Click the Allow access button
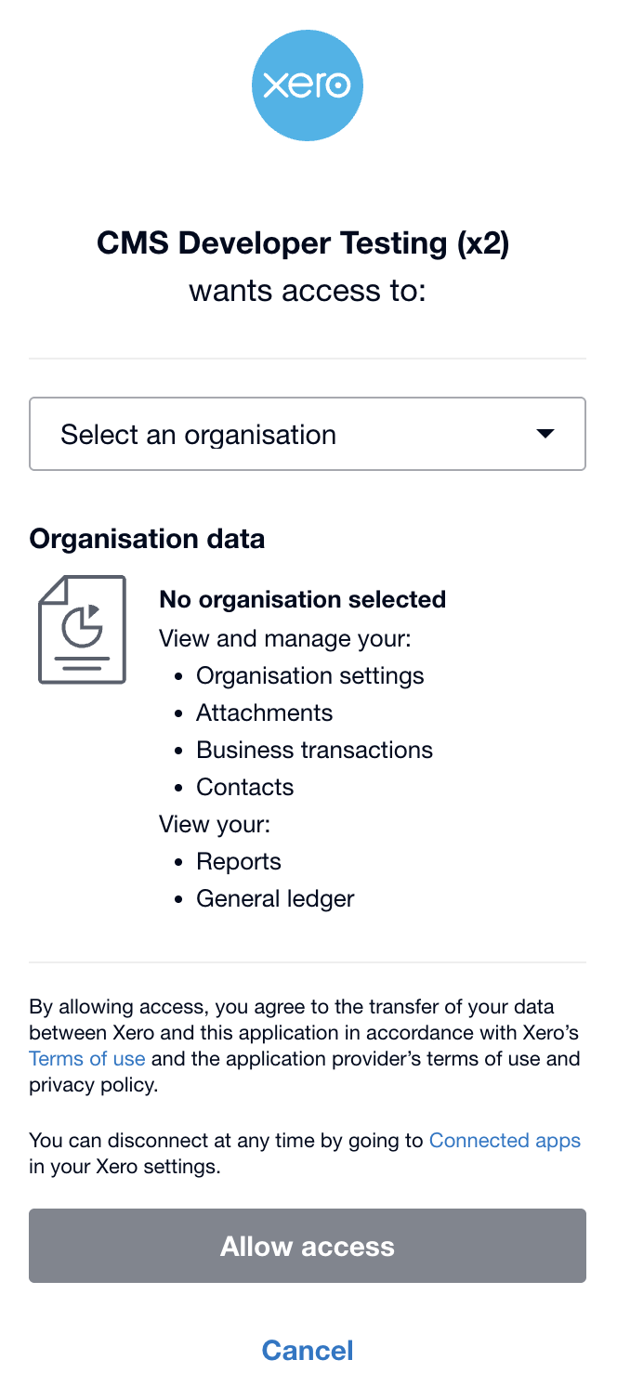 (308, 1246)
